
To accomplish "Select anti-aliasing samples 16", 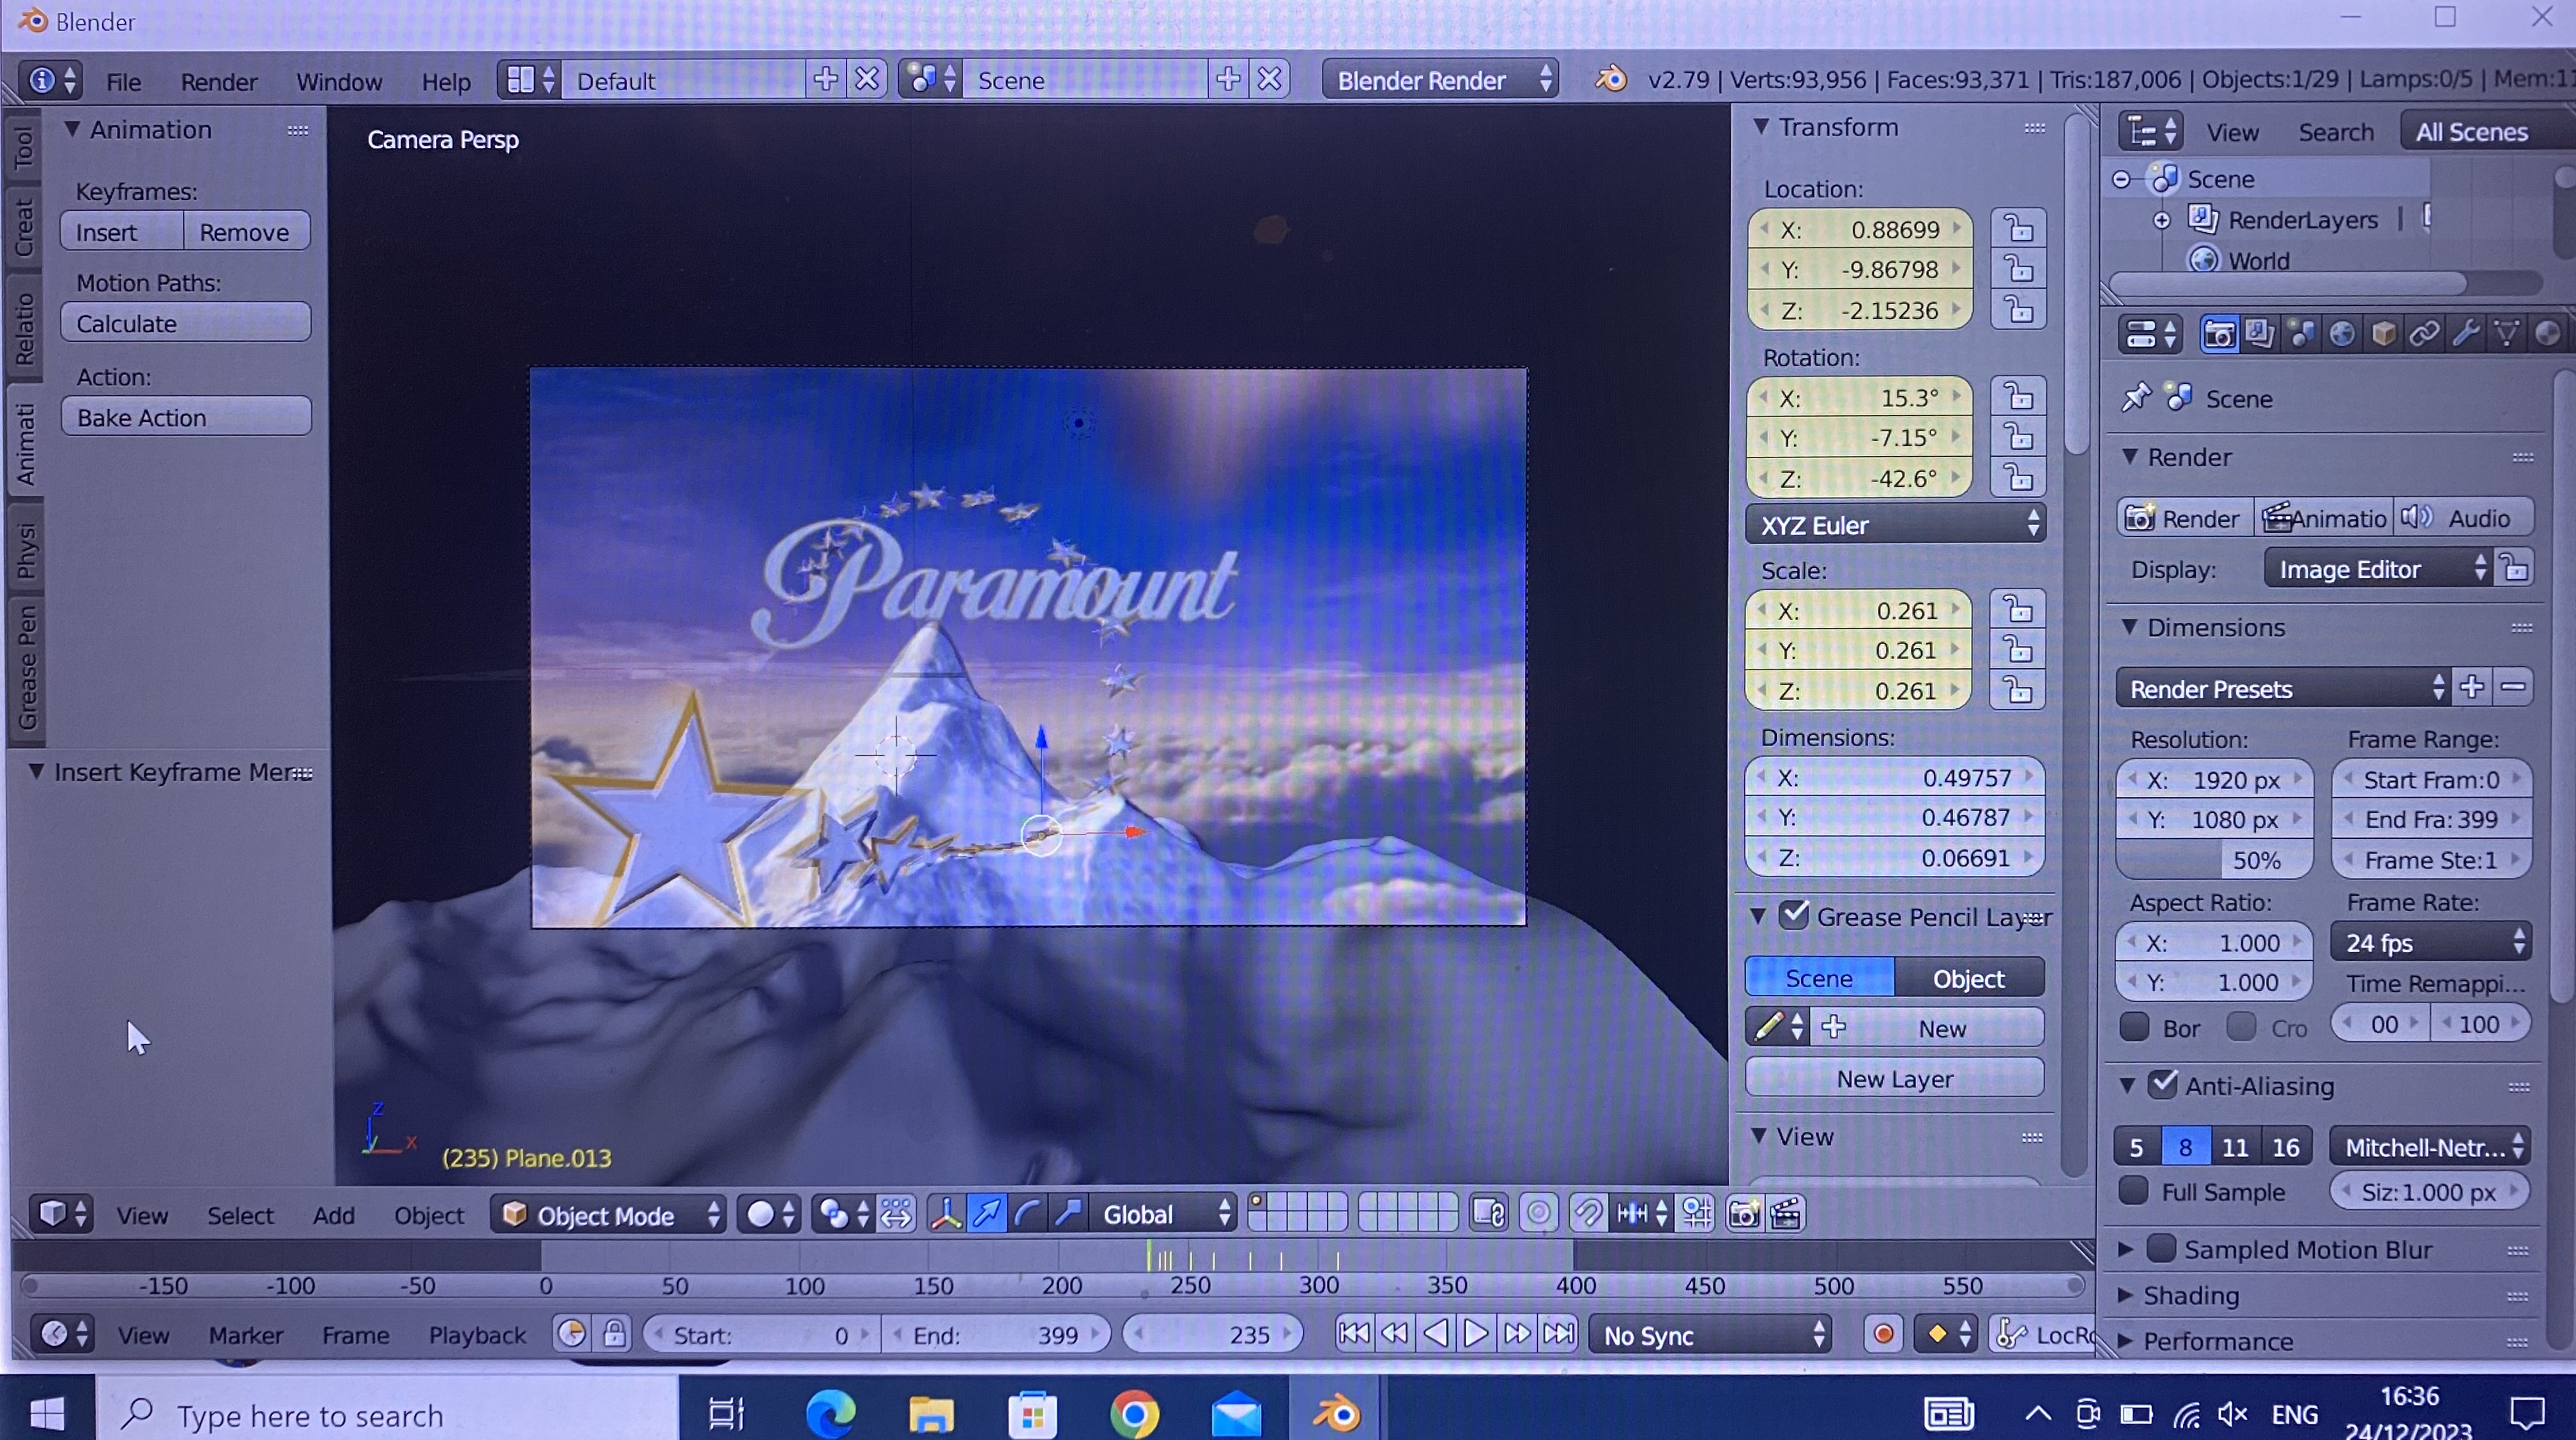I will click(2285, 1147).
